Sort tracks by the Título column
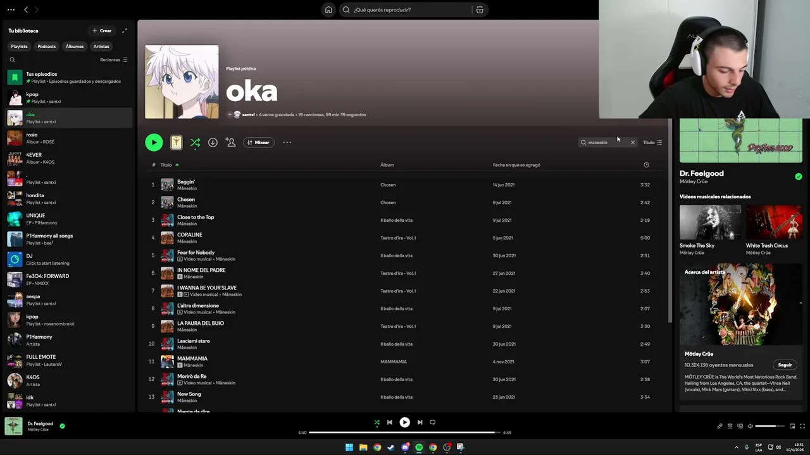Viewport: 810px width, 455px height. point(166,165)
